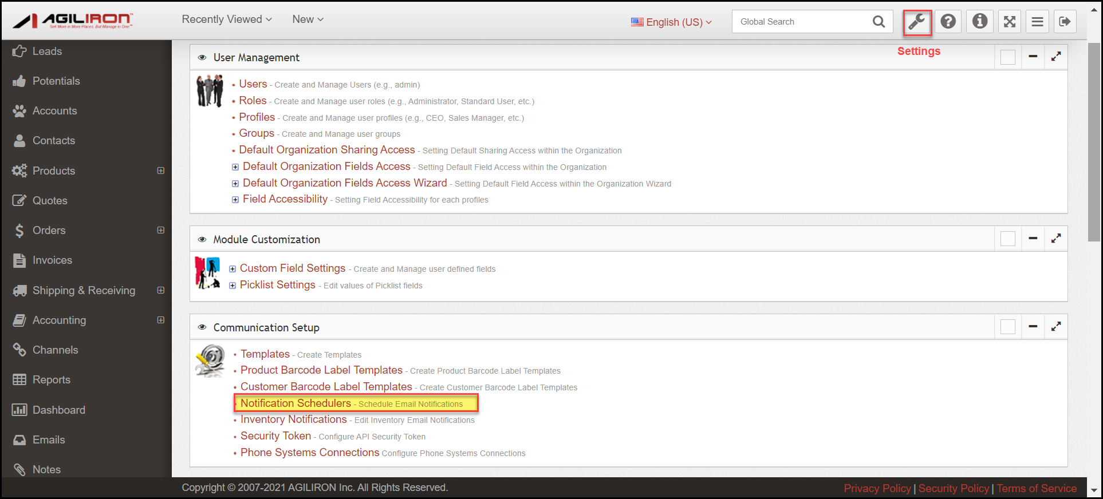
Task: Check the User Management panel checkbox
Action: pyautogui.click(x=1008, y=57)
